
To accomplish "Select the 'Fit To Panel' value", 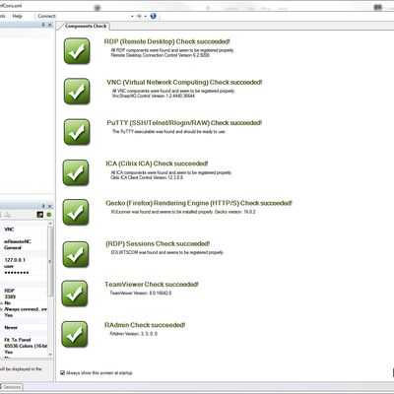I will click(18, 340).
